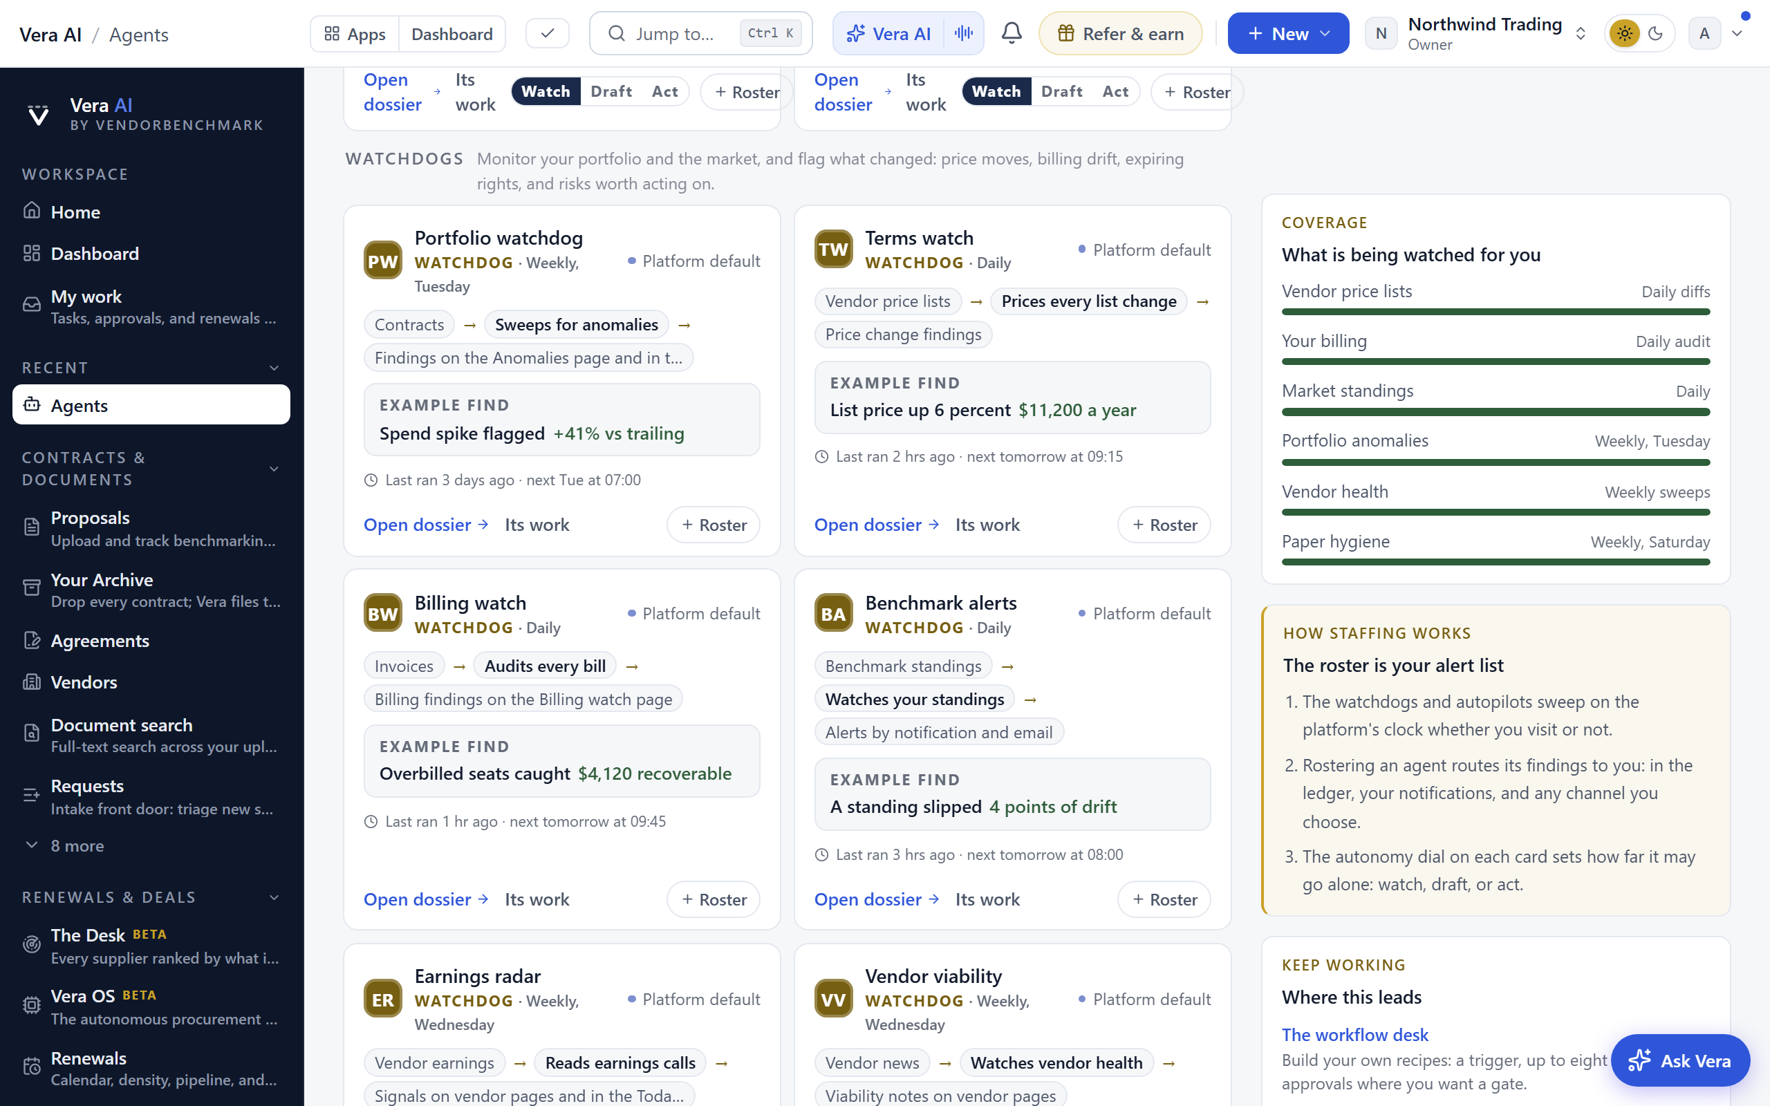The height and width of the screenshot is (1106, 1770).
Task: Click the PW avatar on Portfolio watchdog card
Action: 382,261
